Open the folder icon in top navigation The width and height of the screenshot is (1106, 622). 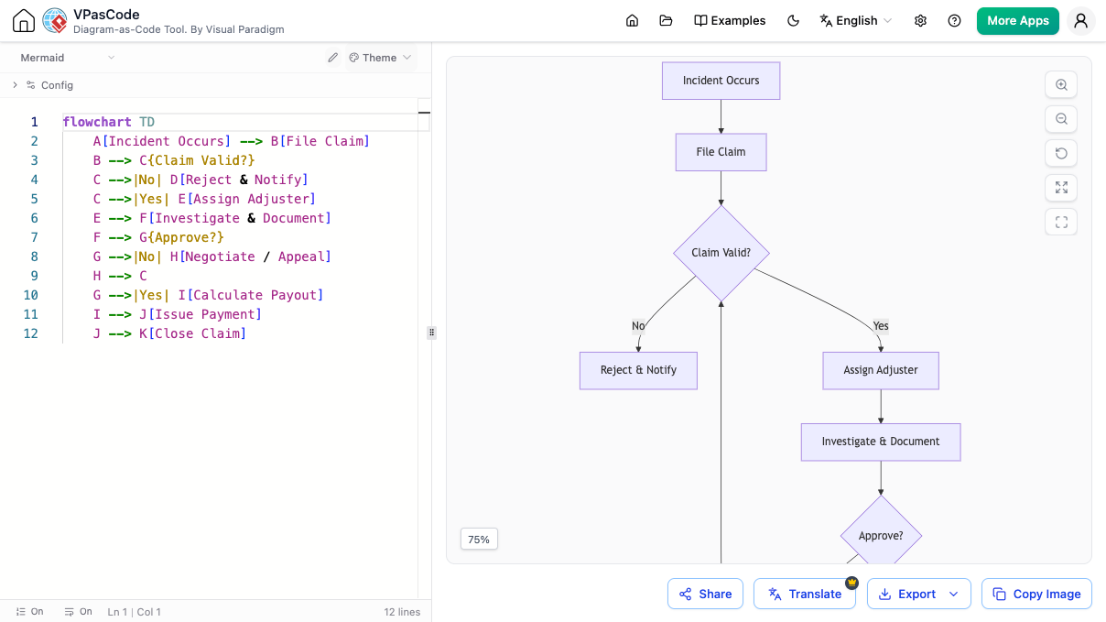(666, 21)
